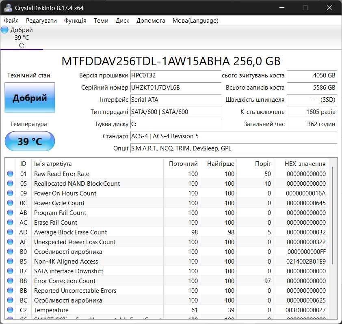Click the blue status orb for disk C:
The width and height of the screenshot is (342, 324).
4,30
